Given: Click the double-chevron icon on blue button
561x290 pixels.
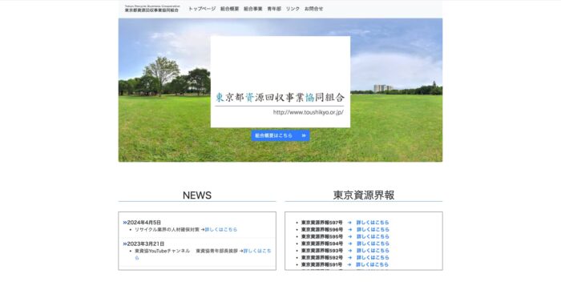Looking at the screenshot, I should click(304, 135).
